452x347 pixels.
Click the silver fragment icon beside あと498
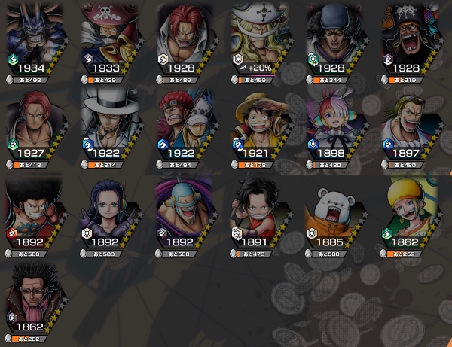click(9, 80)
